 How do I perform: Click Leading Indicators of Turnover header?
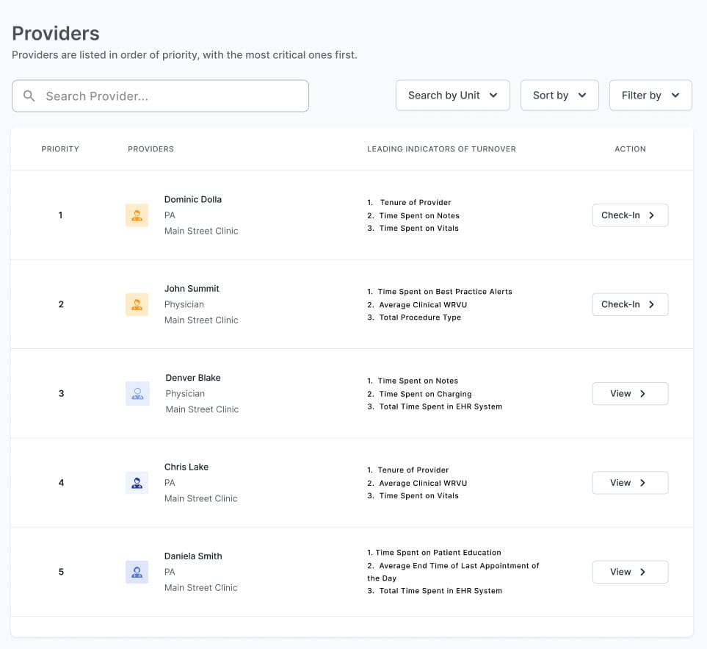pyautogui.click(x=441, y=149)
